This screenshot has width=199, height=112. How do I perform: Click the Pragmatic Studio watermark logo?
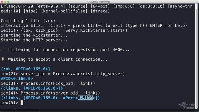[186, 105]
